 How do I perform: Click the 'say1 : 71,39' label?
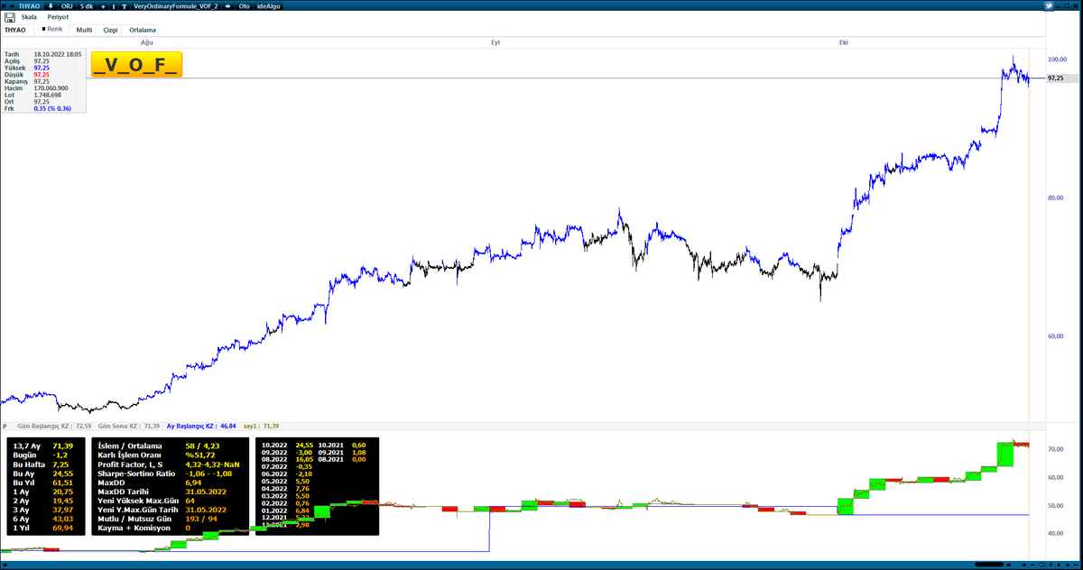263,426
